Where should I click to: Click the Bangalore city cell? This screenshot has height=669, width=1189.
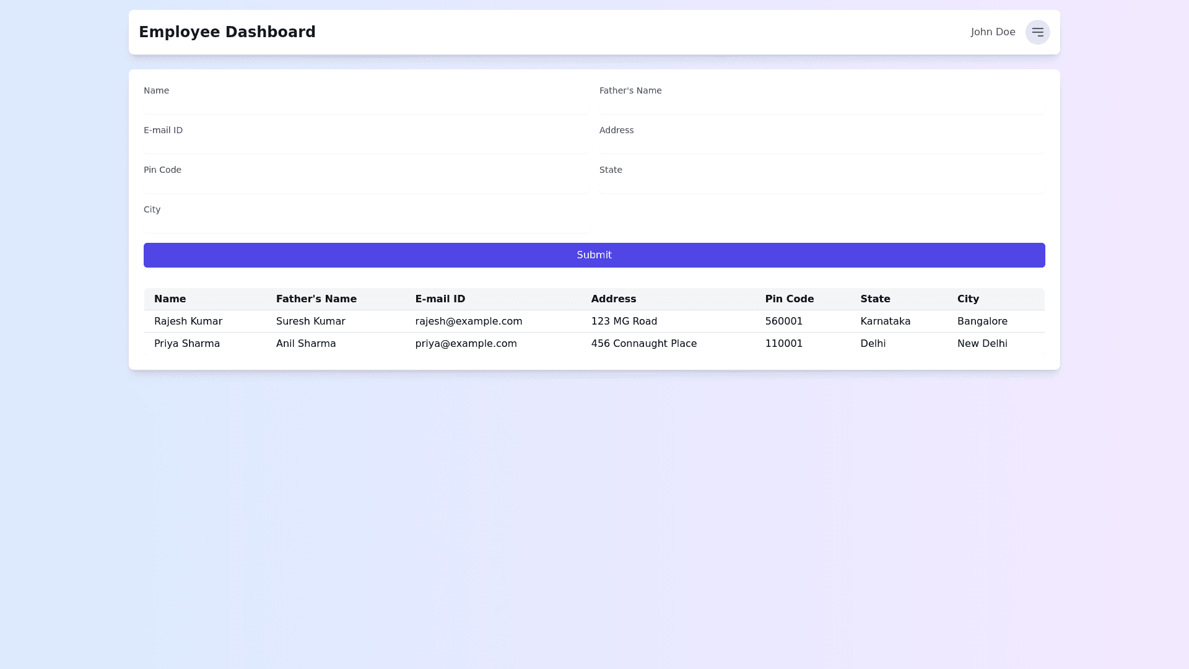click(x=982, y=321)
